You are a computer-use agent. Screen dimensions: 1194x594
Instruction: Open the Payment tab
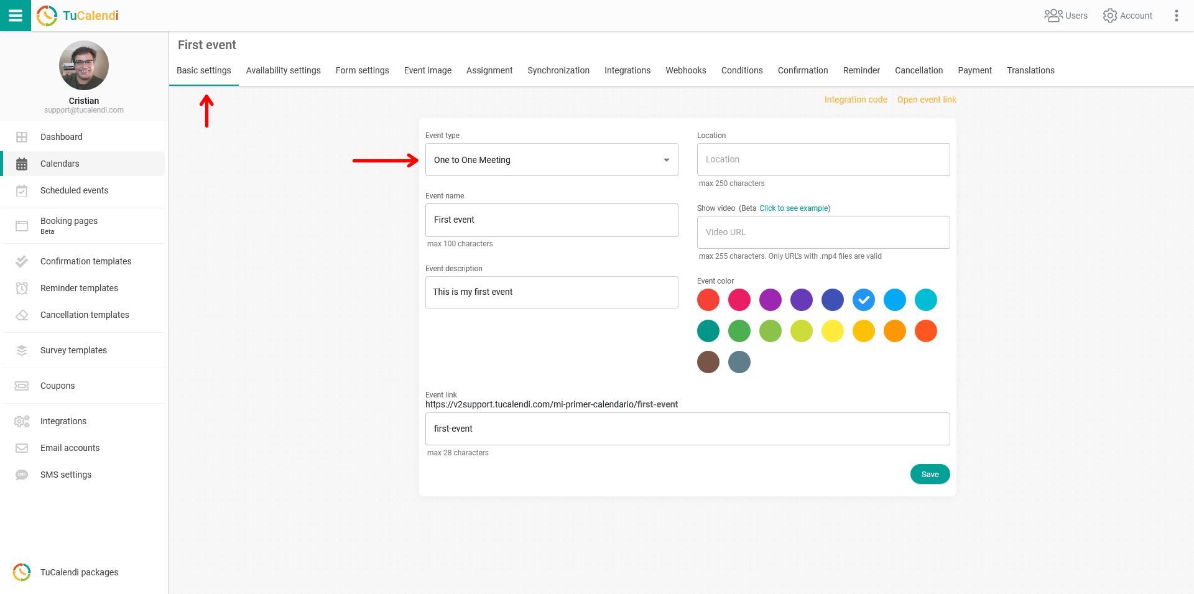974,70
